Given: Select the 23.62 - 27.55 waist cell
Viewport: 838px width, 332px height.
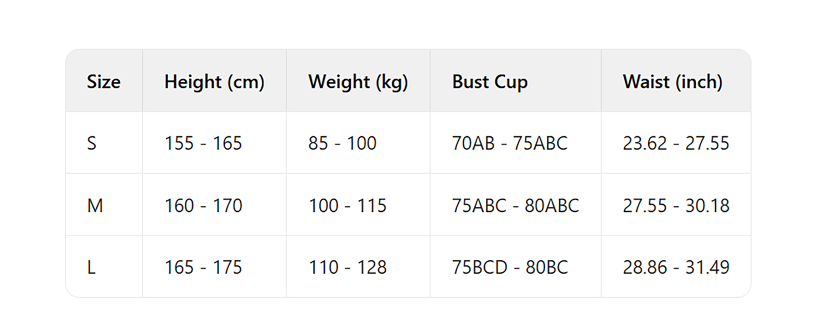Looking at the screenshot, I should (x=676, y=143).
